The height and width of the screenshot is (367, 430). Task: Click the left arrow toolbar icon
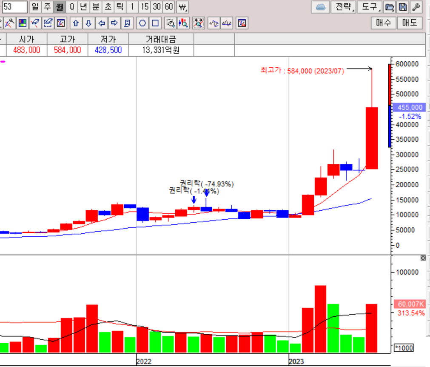(x=102, y=23)
